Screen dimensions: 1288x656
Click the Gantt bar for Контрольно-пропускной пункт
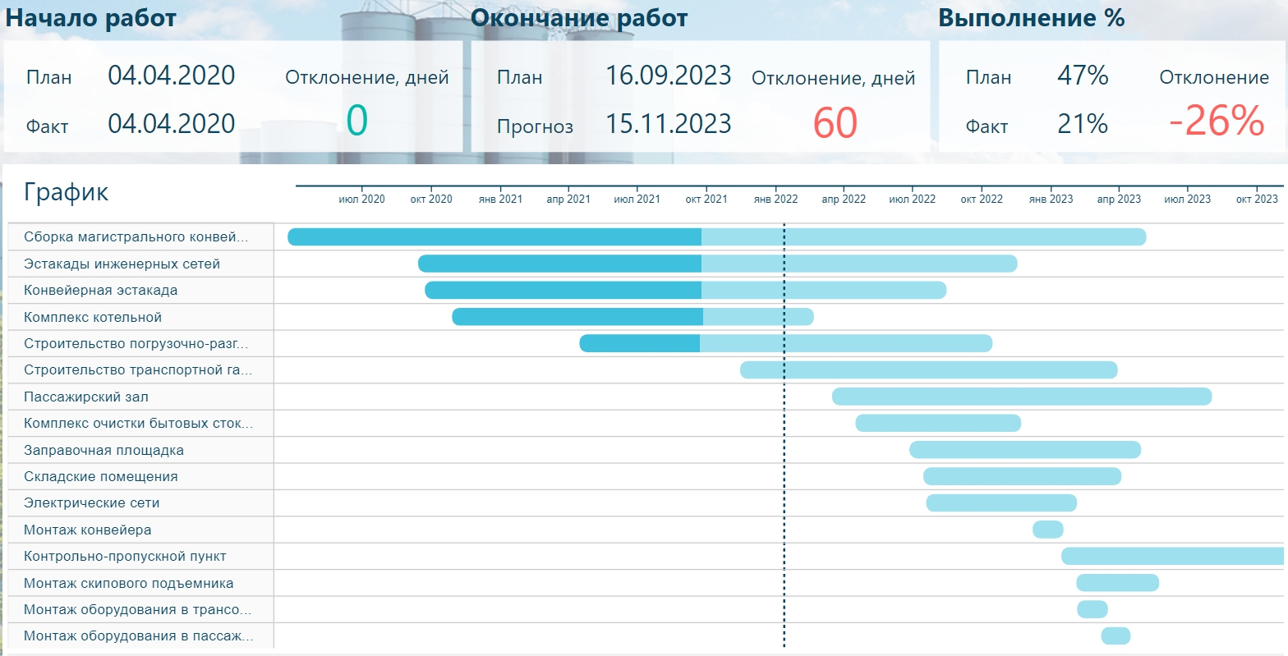click(1172, 556)
